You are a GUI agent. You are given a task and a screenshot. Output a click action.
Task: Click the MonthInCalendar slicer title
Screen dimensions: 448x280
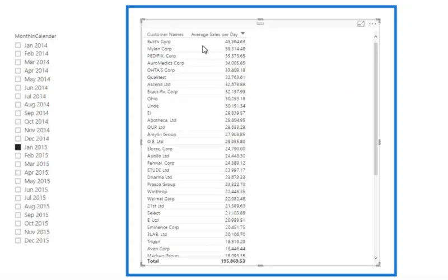35,36
